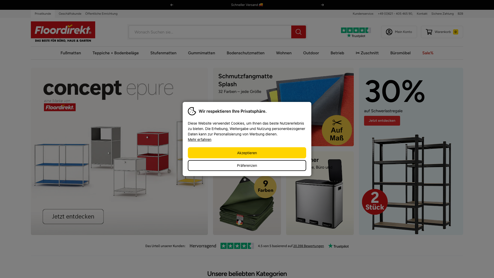Click the Trustpilot stars badge in header
494x278 pixels.
[356, 32]
